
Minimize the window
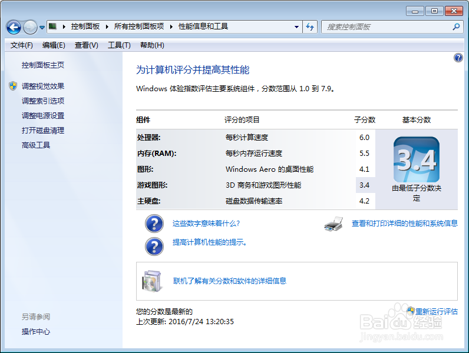pos(415,11)
